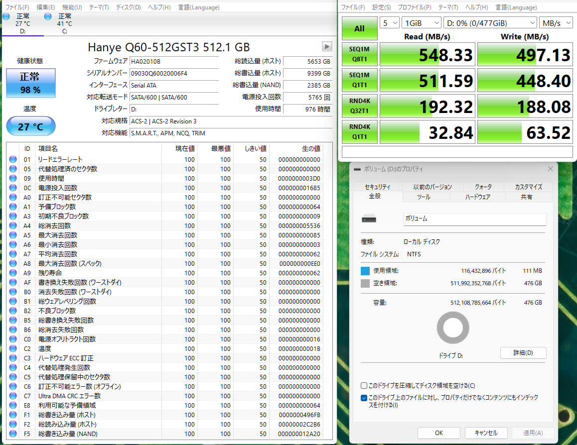Viewport: 577px width, 445px height.
Task: Switch to the ハードウェア tab
Action: [477, 197]
